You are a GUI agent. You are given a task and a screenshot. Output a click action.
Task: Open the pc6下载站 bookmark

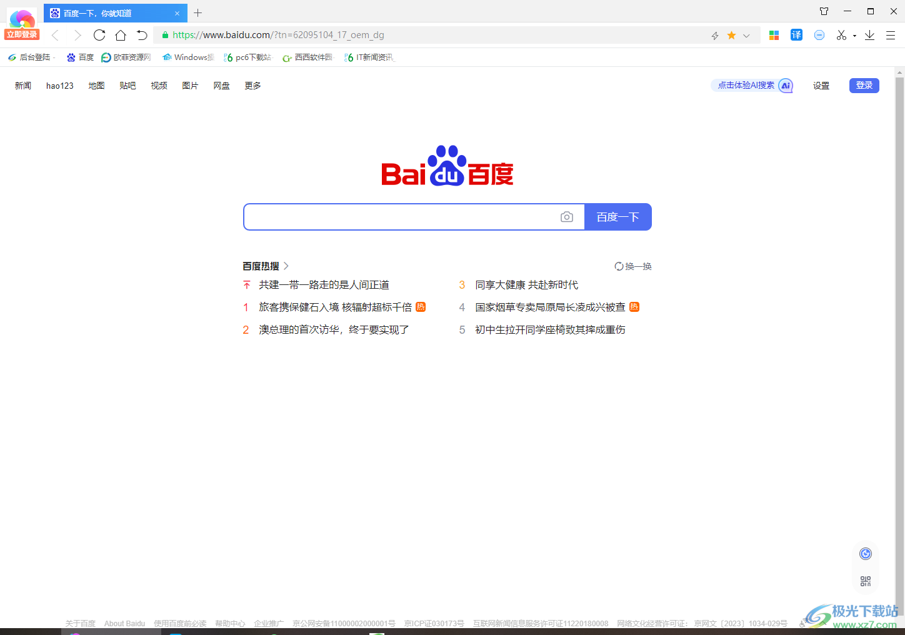(x=247, y=57)
